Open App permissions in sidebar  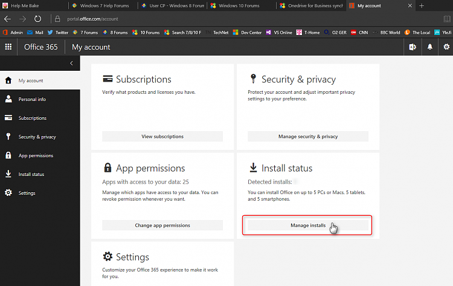[x=40, y=155]
